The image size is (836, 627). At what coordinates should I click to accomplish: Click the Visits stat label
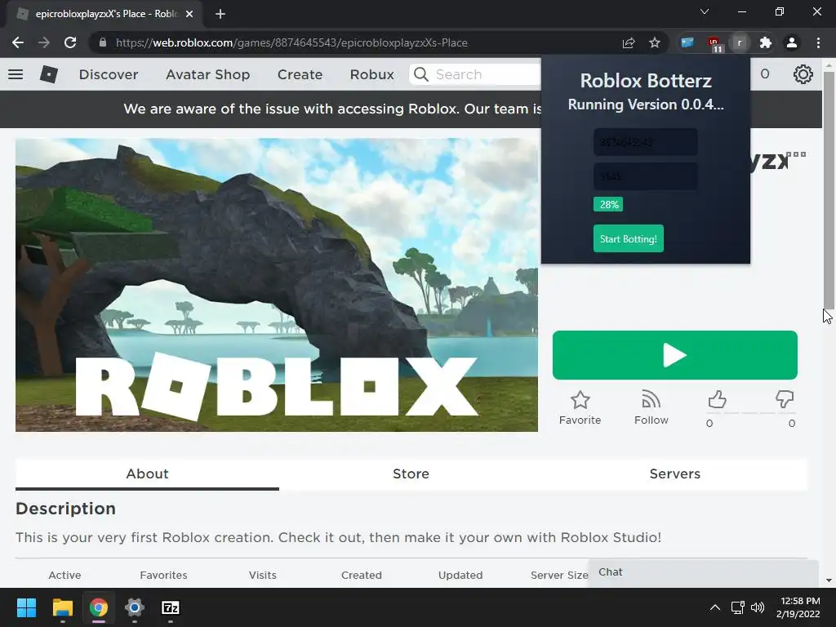262,576
